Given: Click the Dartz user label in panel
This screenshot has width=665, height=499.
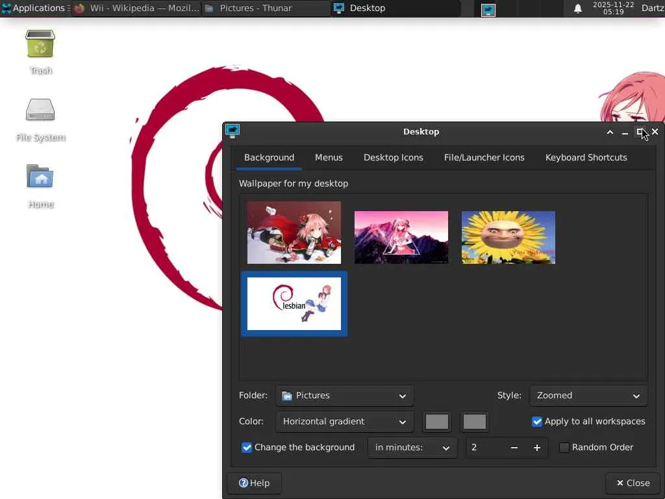Looking at the screenshot, I should pyautogui.click(x=653, y=8).
